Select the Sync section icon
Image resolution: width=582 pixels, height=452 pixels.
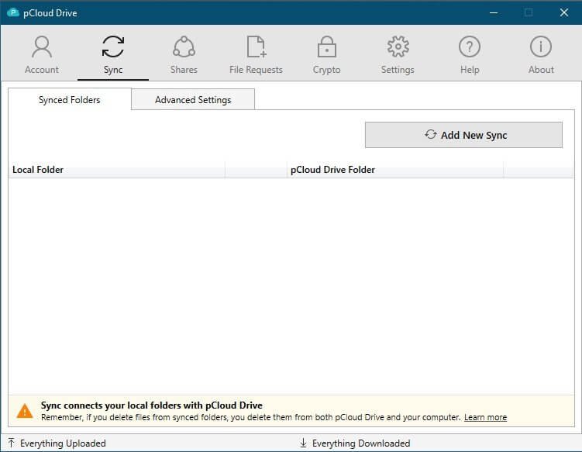pos(113,47)
